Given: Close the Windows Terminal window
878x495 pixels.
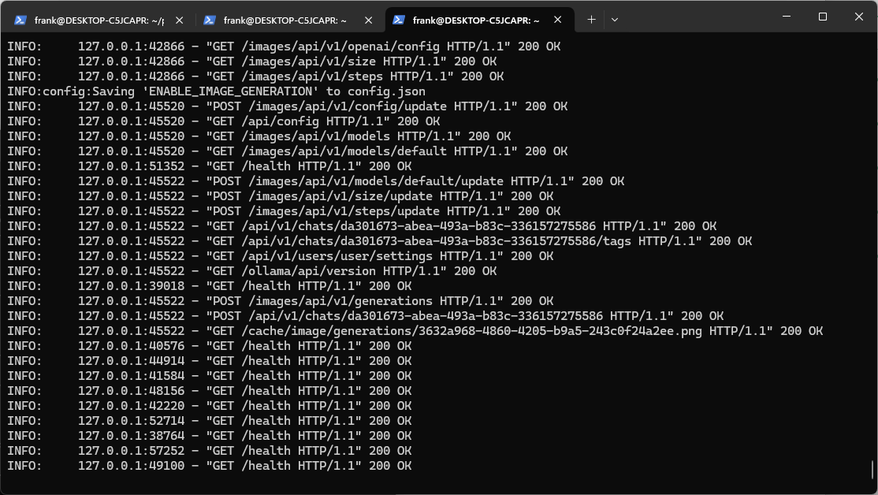Looking at the screenshot, I should coord(859,17).
